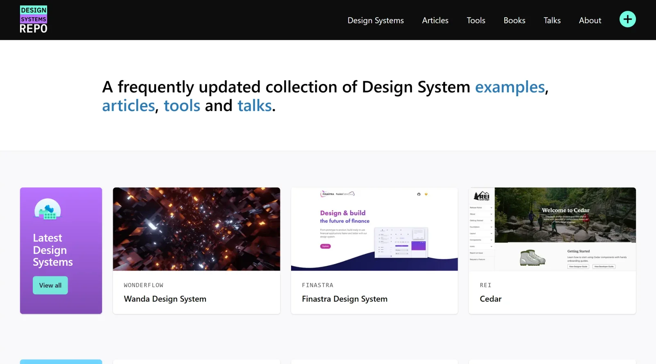Click the 'examples' link in headline
The width and height of the screenshot is (656, 364).
coord(510,87)
